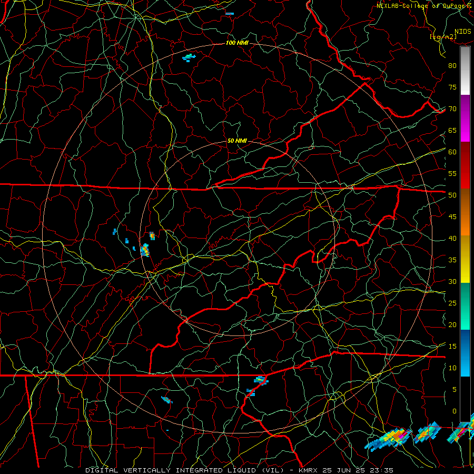Click the 25 value on color scale
This screenshot has height=474, width=474.
point(452,303)
